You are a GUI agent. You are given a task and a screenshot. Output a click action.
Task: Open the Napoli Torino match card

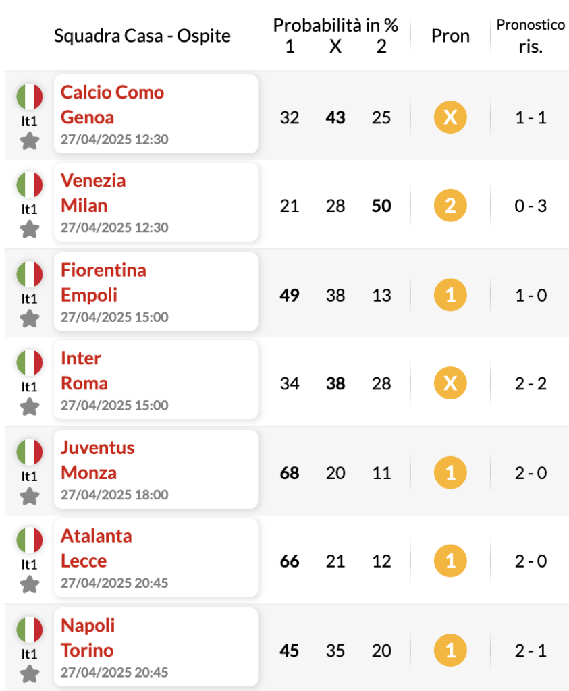(156, 647)
